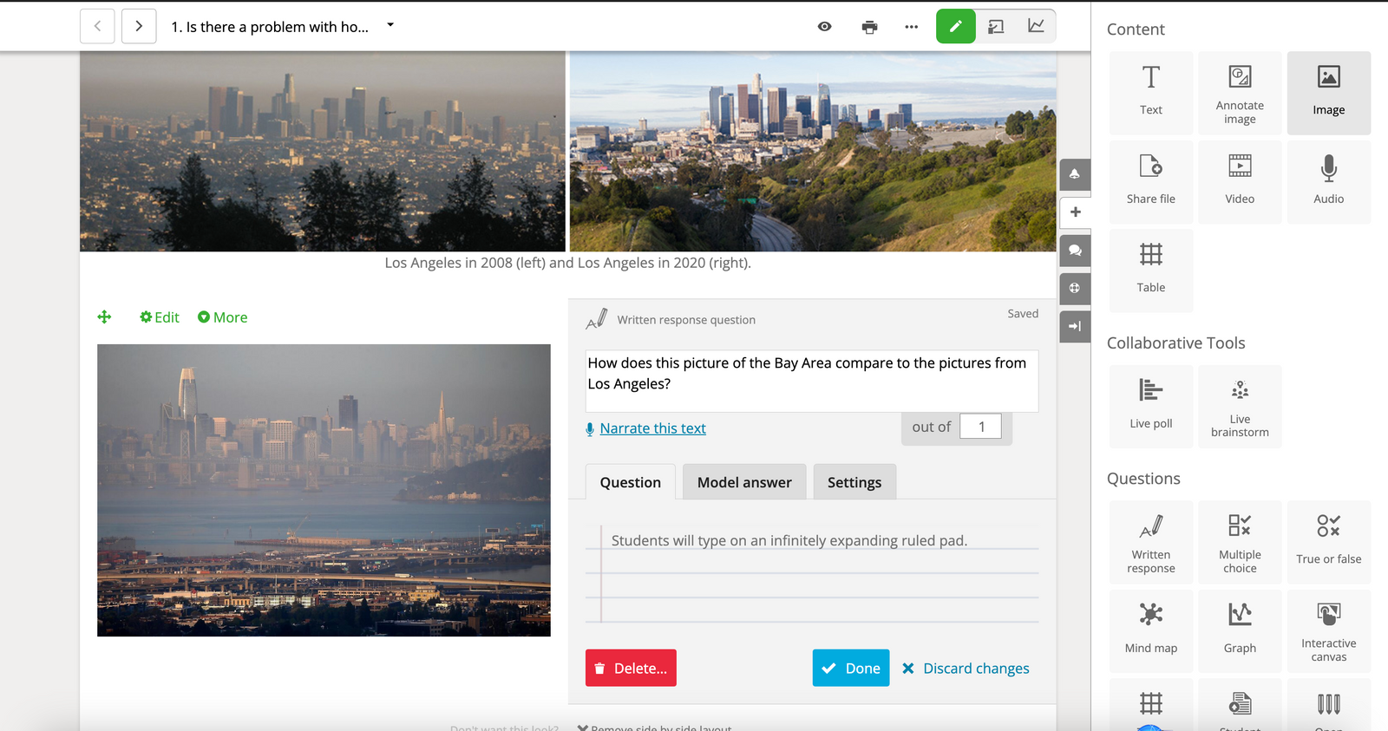Switch to green pencil edit mode
Image resolution: width=1388 pixels, height=731 pixels.
point(955,27)
